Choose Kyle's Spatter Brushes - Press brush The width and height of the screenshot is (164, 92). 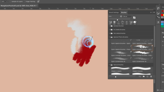(121, 48)
